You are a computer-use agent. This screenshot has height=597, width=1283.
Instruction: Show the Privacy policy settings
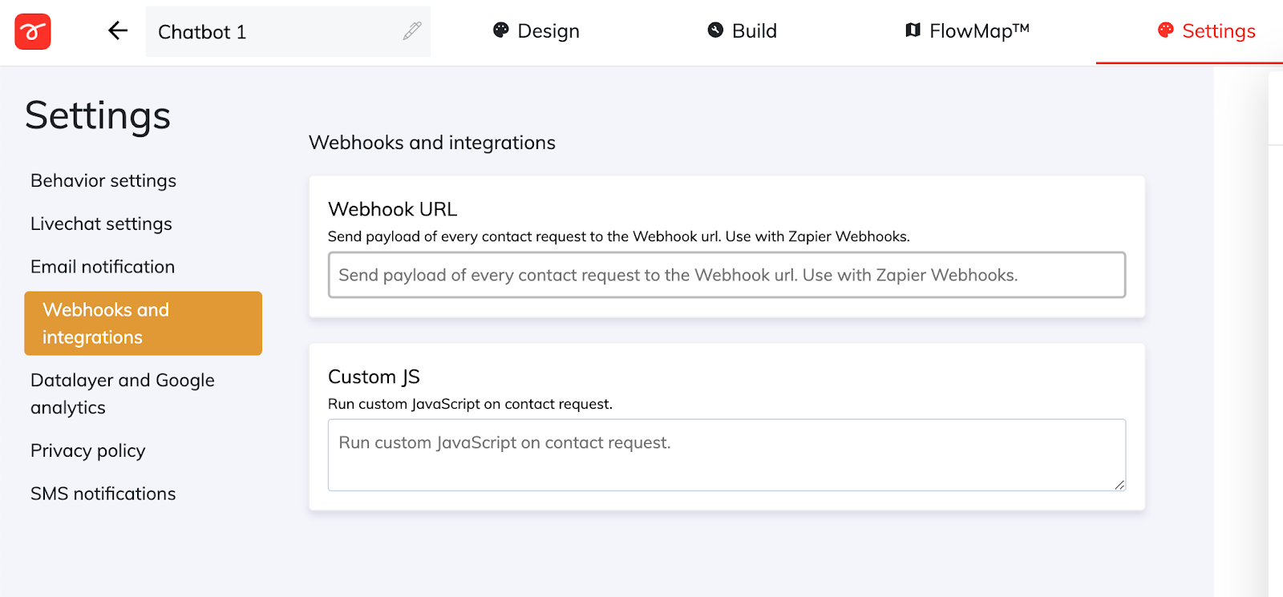pyautogui.click(x=88, y=451)
